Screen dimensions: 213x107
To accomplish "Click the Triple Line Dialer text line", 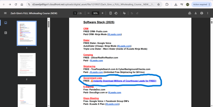I will point(115,49).
